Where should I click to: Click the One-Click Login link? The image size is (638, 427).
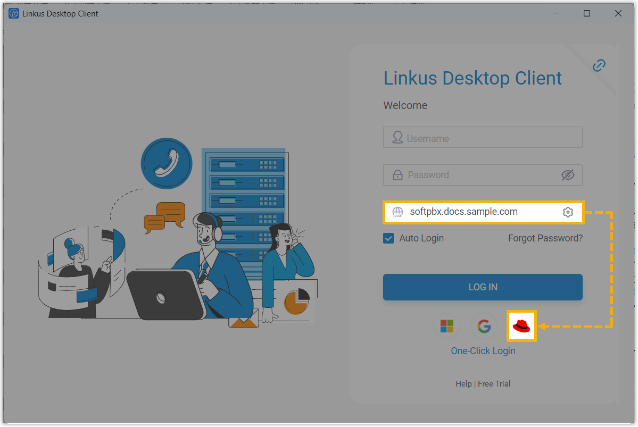[483, 351]
